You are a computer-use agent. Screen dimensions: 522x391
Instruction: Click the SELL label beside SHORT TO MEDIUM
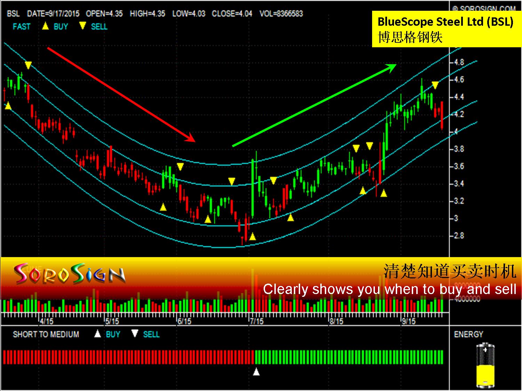[151, 334]
